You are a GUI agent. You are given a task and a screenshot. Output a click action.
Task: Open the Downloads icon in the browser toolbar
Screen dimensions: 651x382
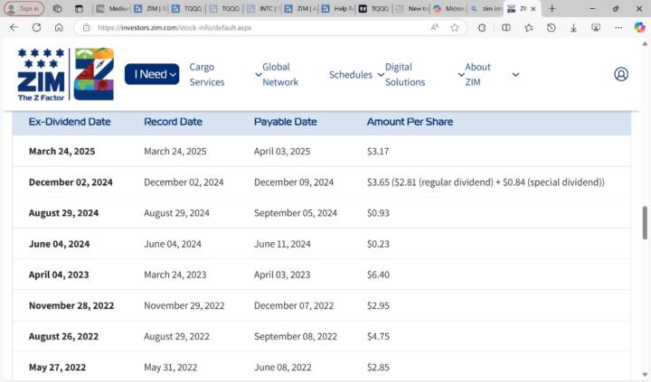(x=573, y=27)
